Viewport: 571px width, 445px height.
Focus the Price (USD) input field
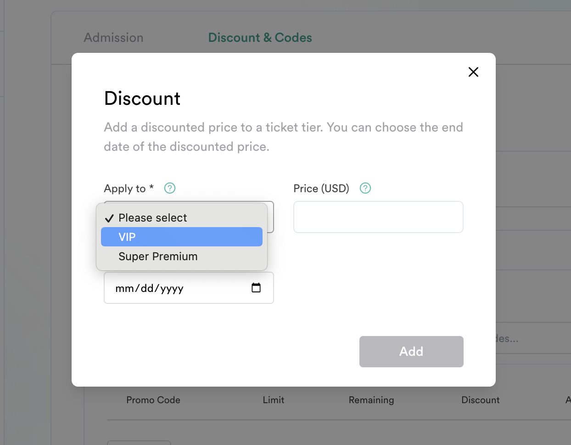pyautogui.click(x=378, y=217)
